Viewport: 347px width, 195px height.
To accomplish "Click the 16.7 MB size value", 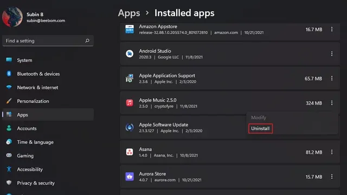I will [x=314, y=29].
